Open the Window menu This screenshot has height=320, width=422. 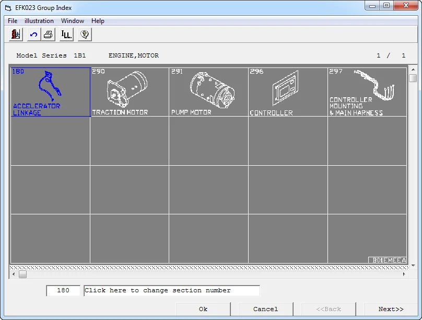point(73,21)
